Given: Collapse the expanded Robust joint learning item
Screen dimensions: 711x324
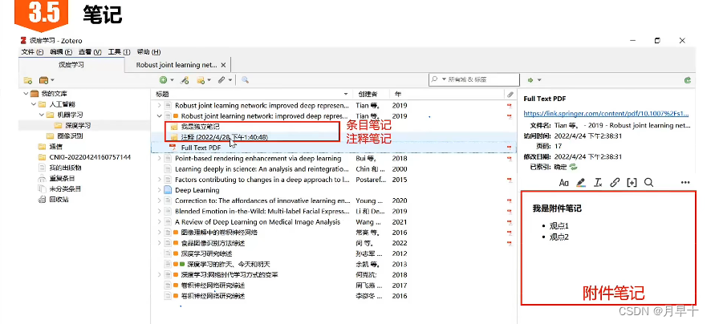Looking at the screenshot, I should pyautogui.click(x=159, y=116).
